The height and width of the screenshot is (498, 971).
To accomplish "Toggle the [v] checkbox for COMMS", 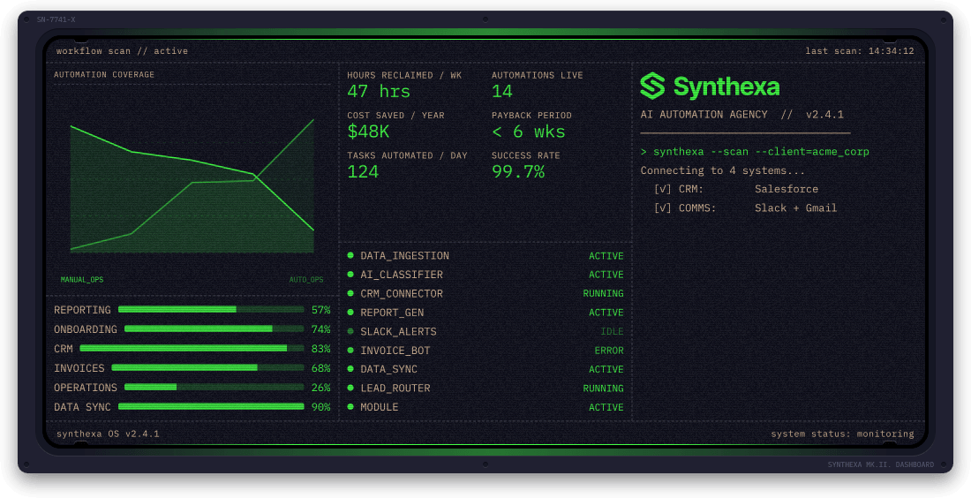I will tap(663, 208).
